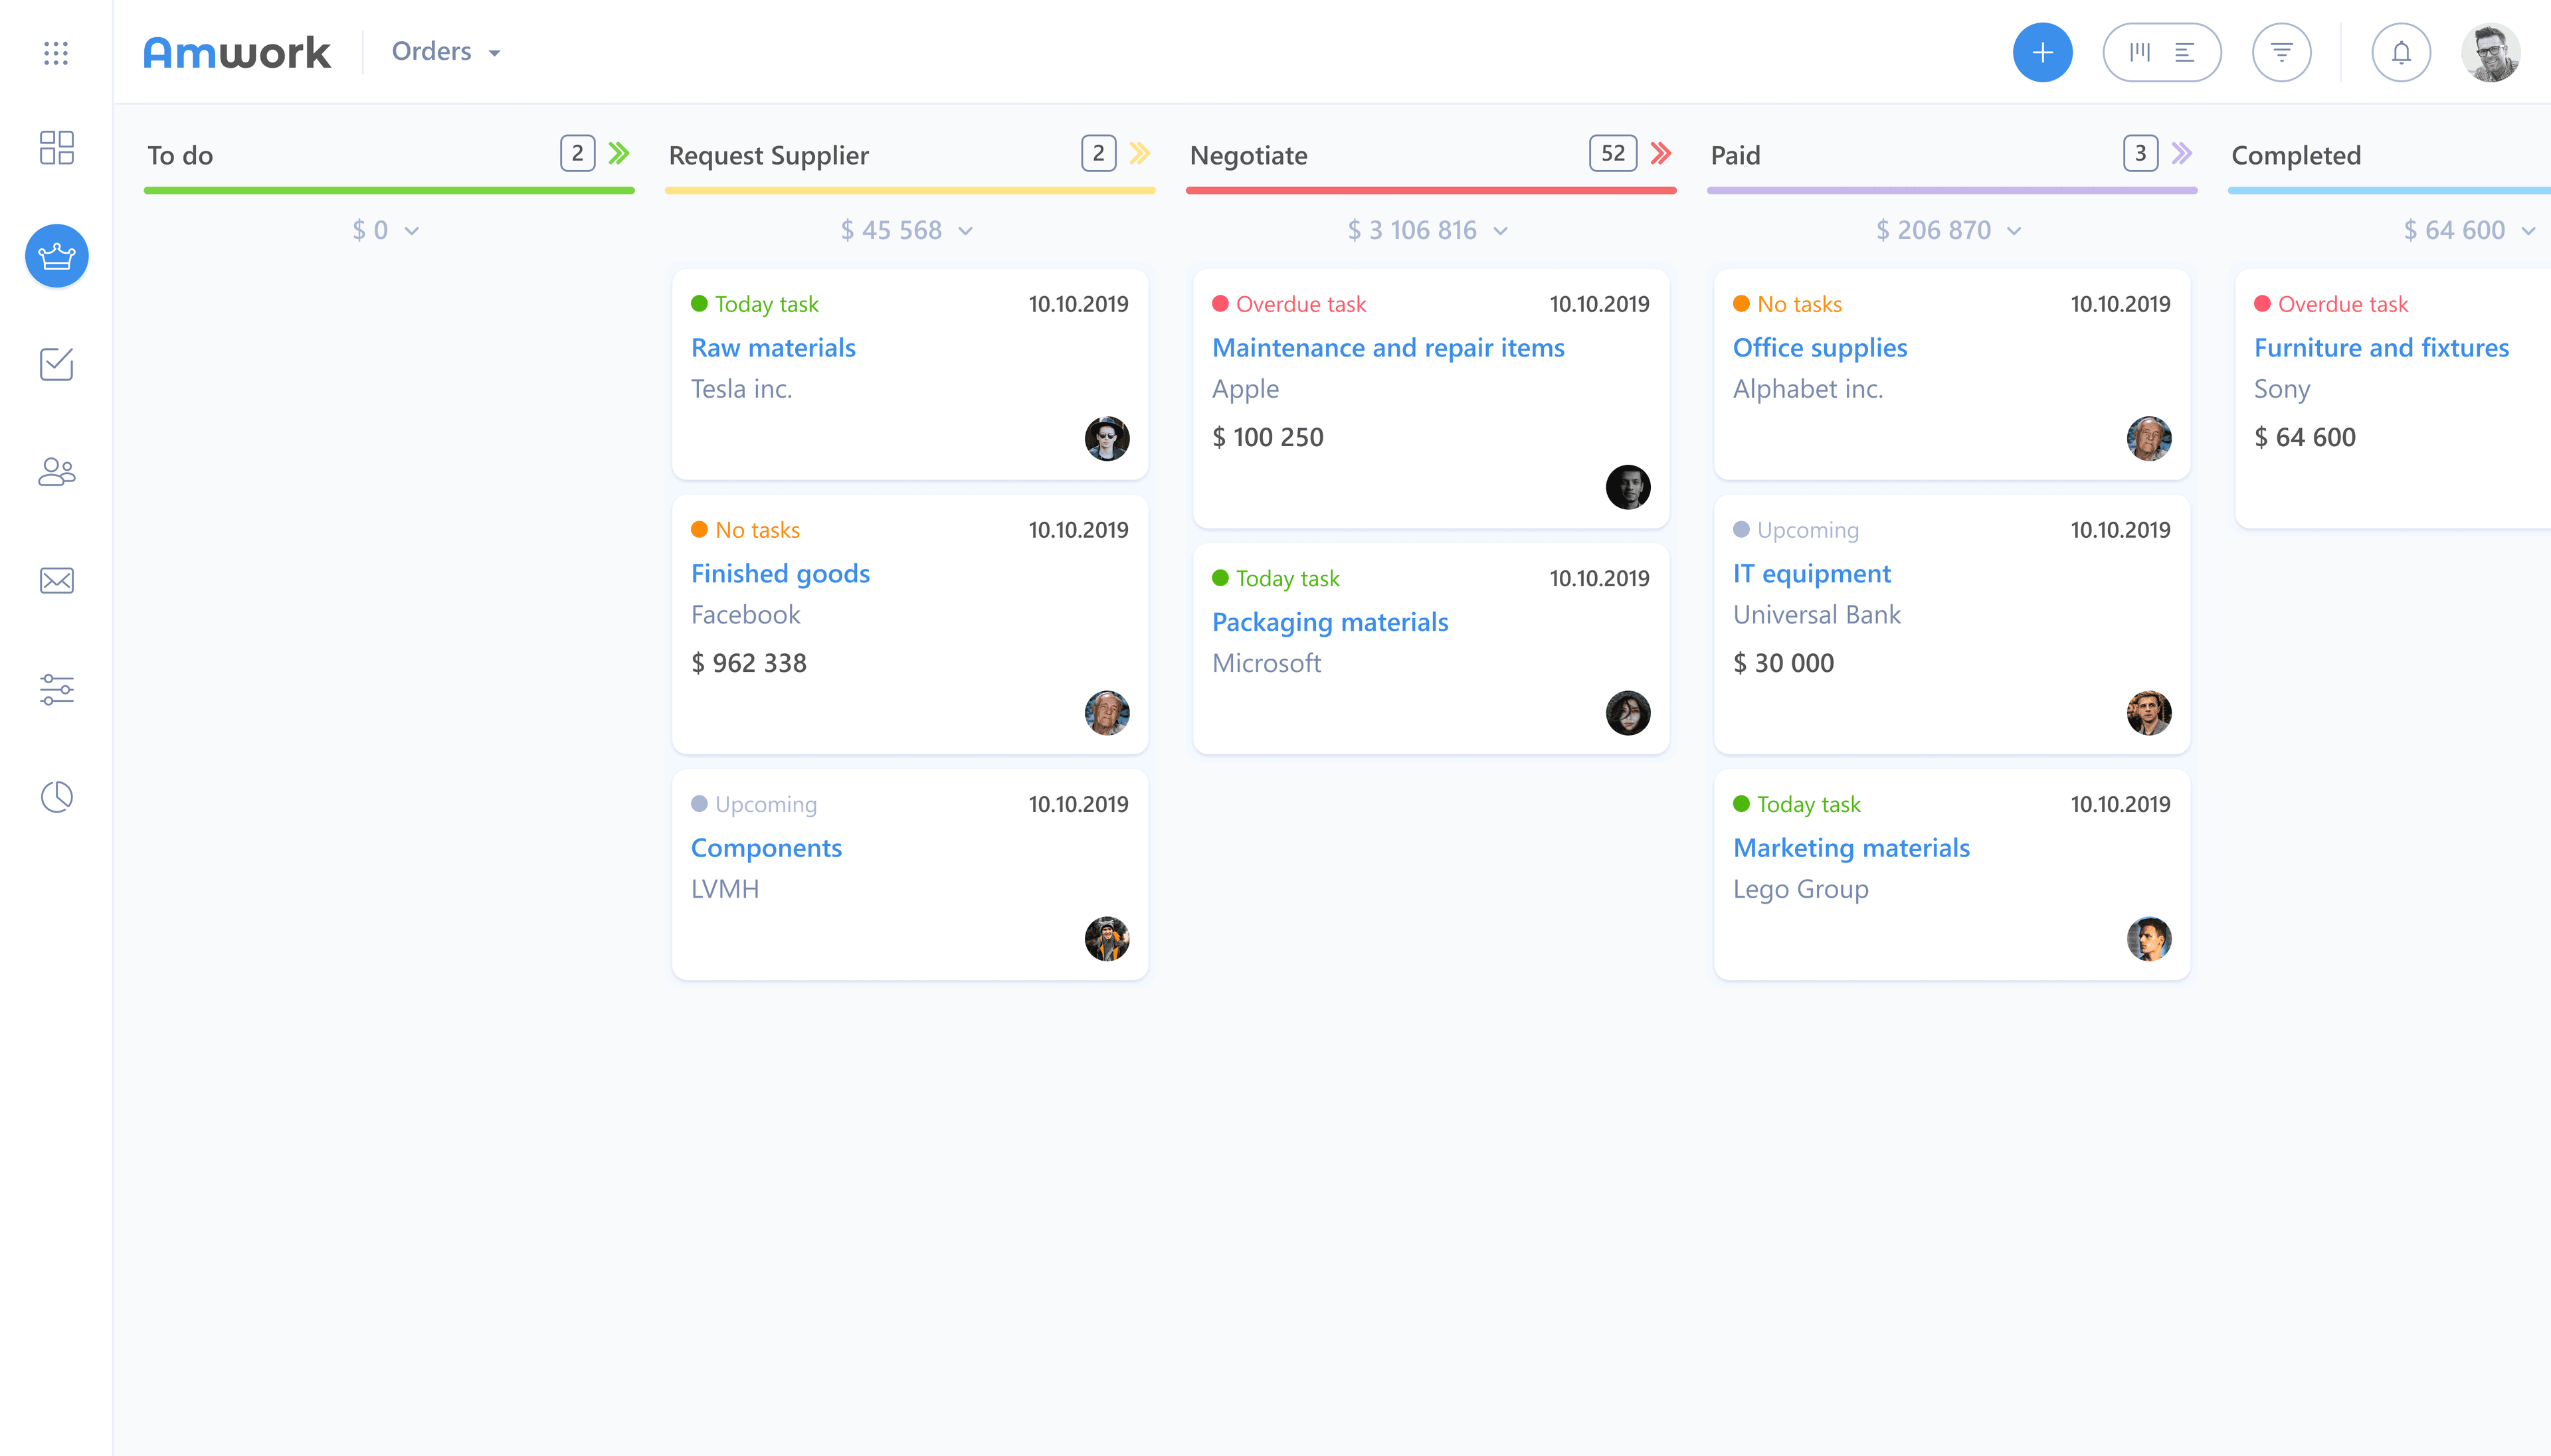Viewport: 2551px width, 1456px height.
Task: Open the Raw materials order
Action: (773, 348)
